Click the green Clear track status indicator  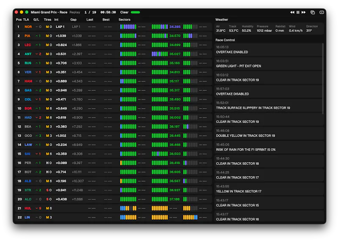[135, 12]
